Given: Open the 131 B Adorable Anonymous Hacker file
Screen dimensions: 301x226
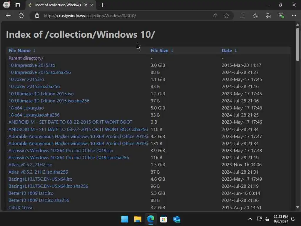Looking at the screenshot, I should pyautogui.click(x=78, y=144).
